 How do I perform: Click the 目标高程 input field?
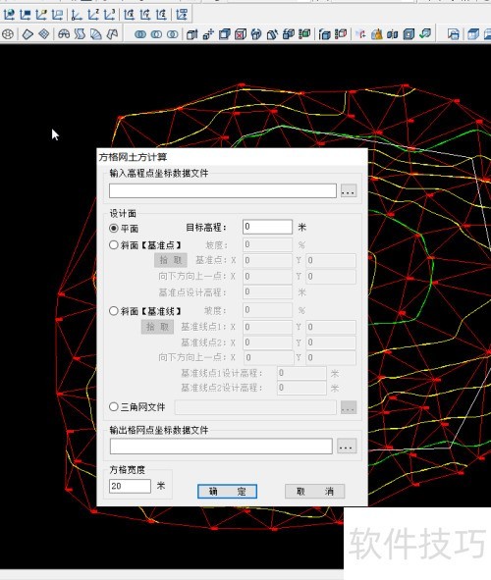[267, 227]
